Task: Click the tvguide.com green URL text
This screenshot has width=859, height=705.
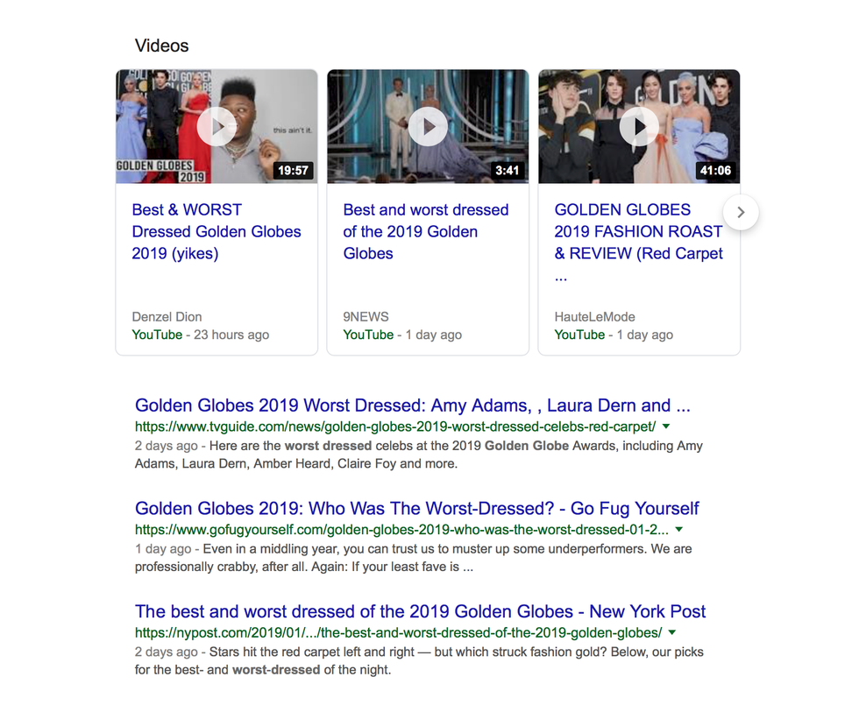Action: point(394,427)
